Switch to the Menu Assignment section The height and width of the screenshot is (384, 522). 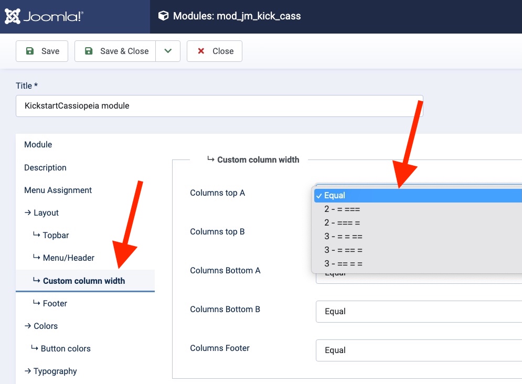click(x=58, y=190)
